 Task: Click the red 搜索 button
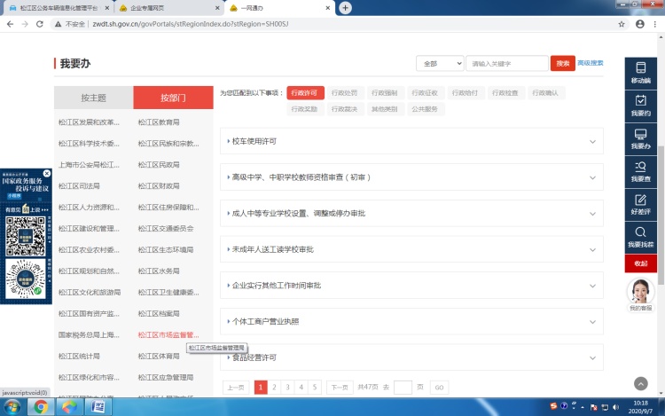(562, 64)
